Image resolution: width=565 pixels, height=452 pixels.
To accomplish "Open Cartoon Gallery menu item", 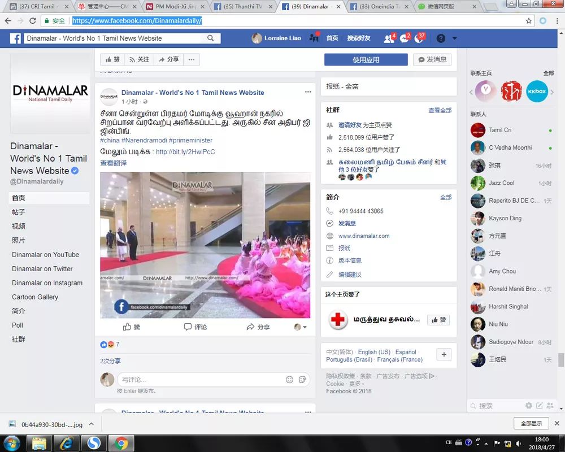I will (x=35, y=297).
